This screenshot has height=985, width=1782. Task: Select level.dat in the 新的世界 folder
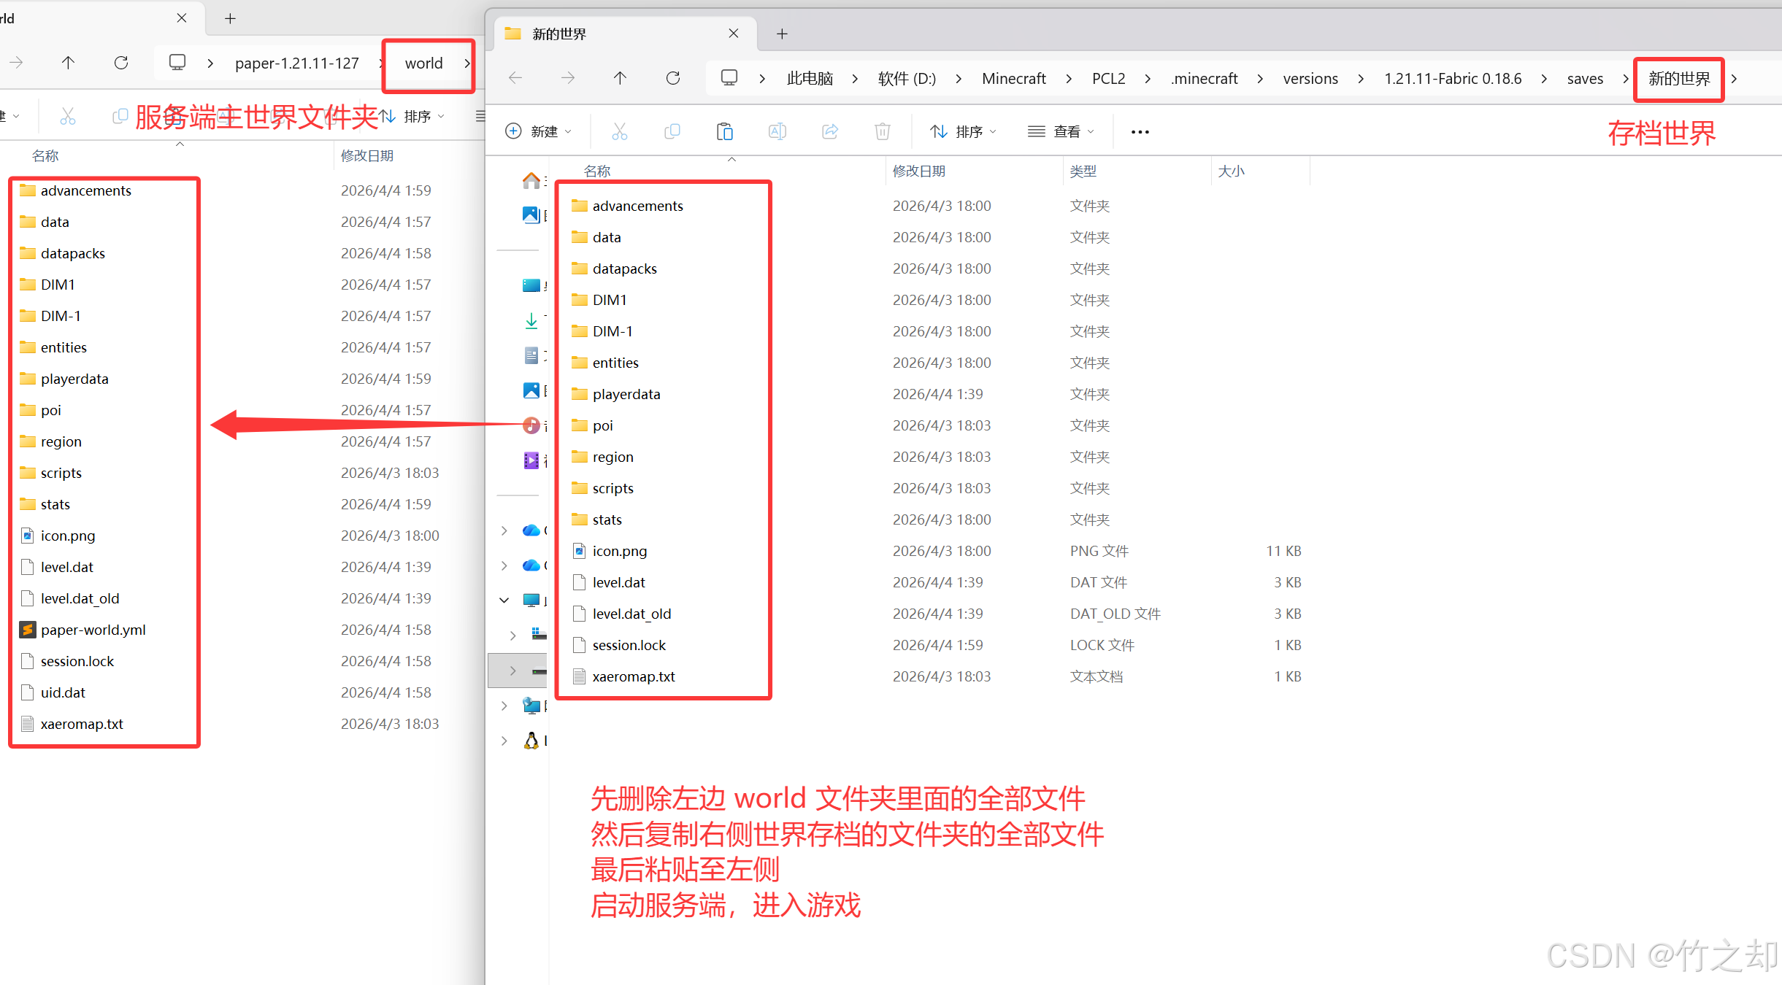click(618, 582)
